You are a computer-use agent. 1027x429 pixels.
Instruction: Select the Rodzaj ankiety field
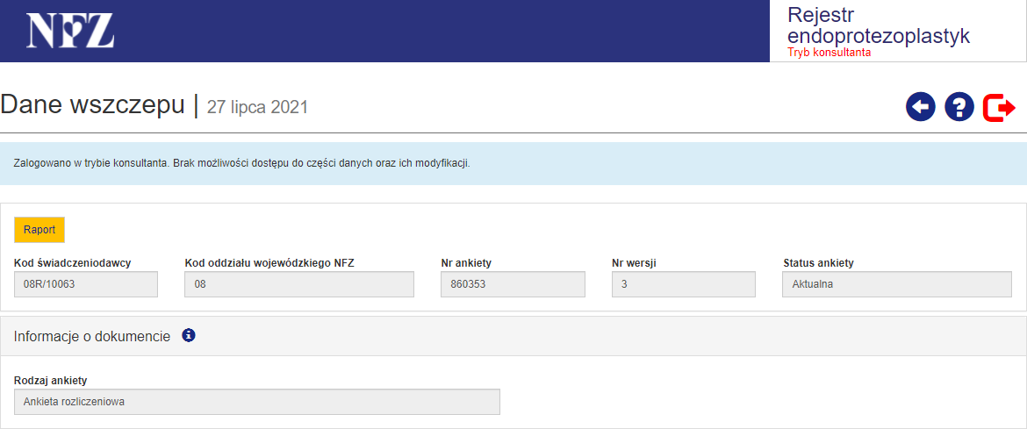click(257, 402)
